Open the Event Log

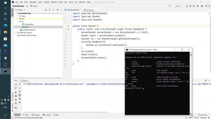point(202,115)
